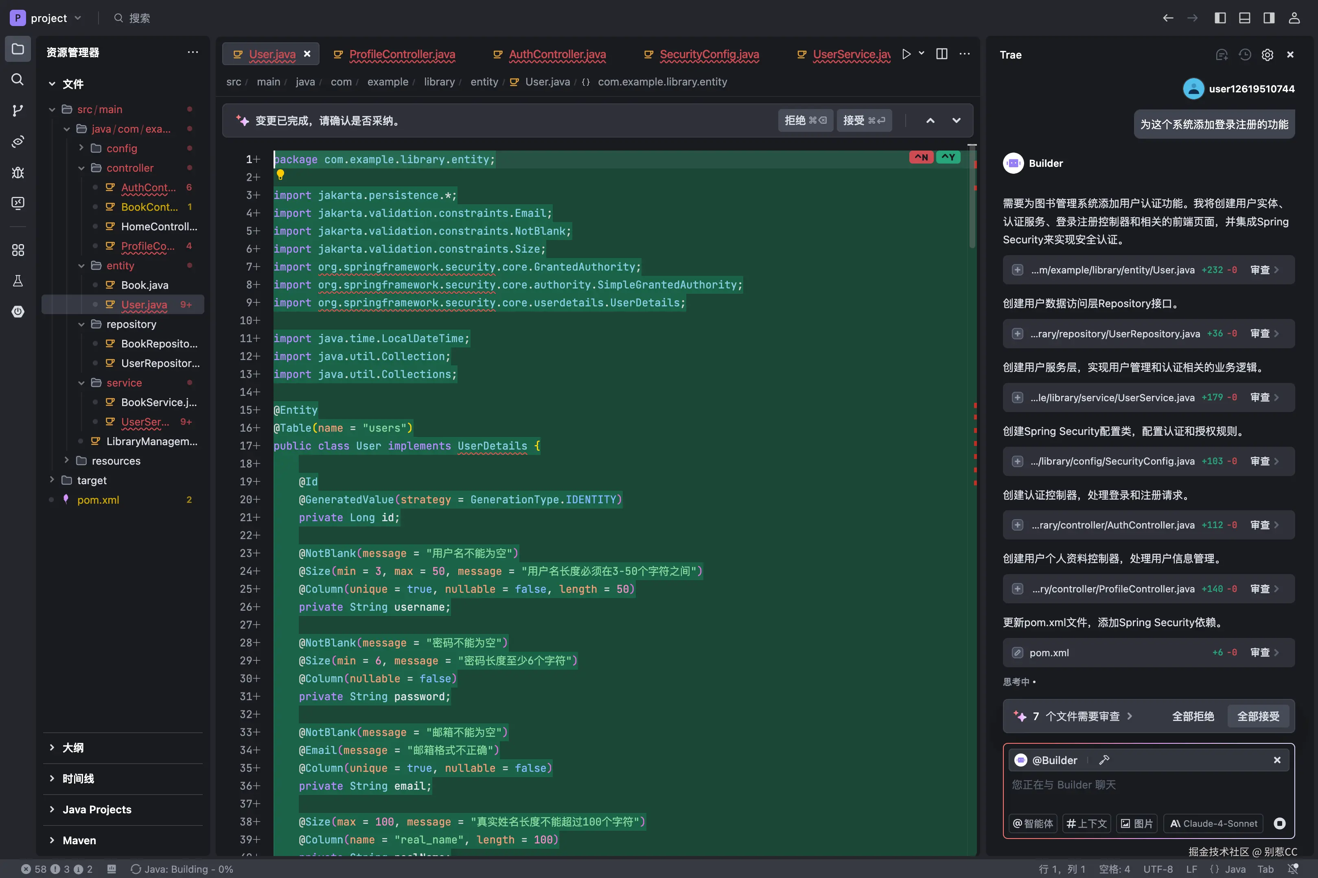
Task: Click the run play icon in editor toolbar
Action: tap(906, 54)
